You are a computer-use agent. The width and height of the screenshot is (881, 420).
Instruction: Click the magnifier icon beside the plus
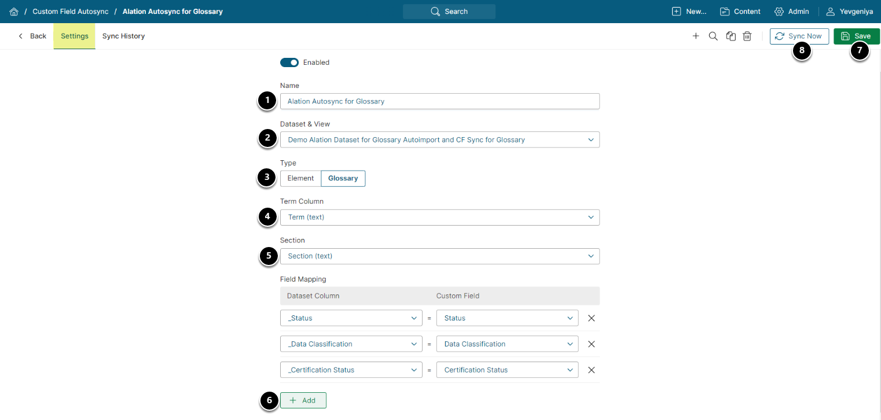pos(713,36)
